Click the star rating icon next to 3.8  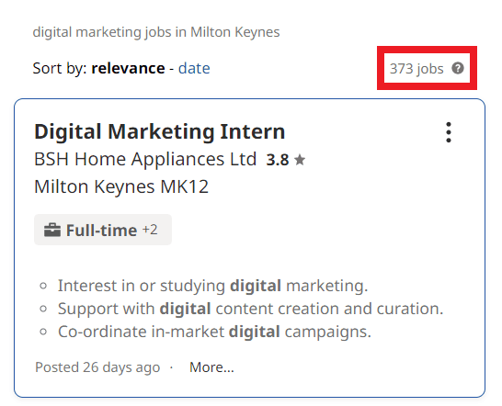(x=300, y=160)
